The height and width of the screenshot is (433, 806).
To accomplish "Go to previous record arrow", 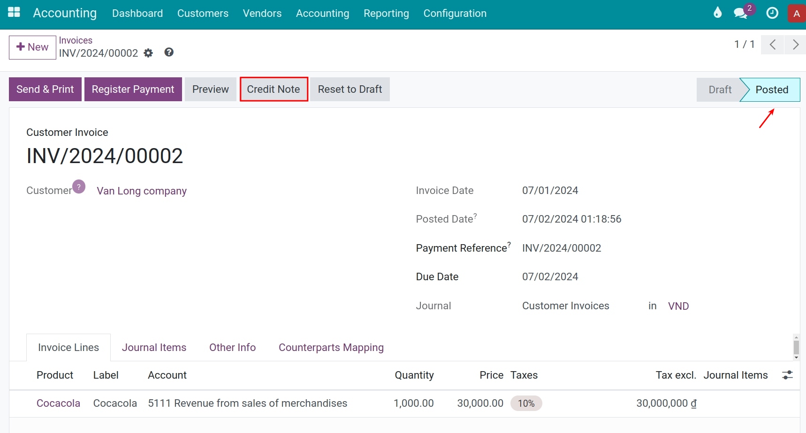I will pyautogui.click(x=772, y=45).
